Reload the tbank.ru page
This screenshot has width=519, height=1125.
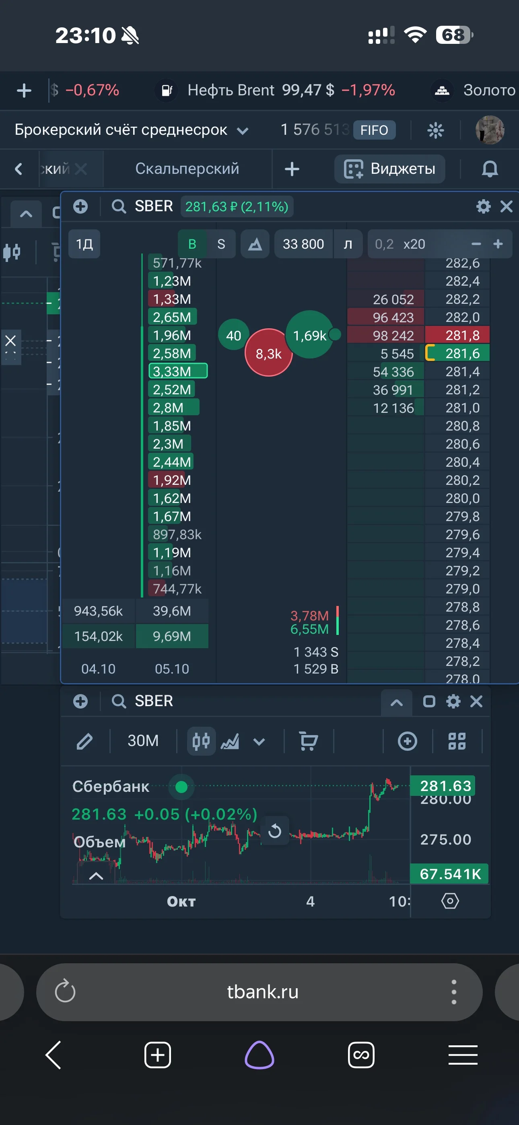pyautogui.click(x=65, y=991)
